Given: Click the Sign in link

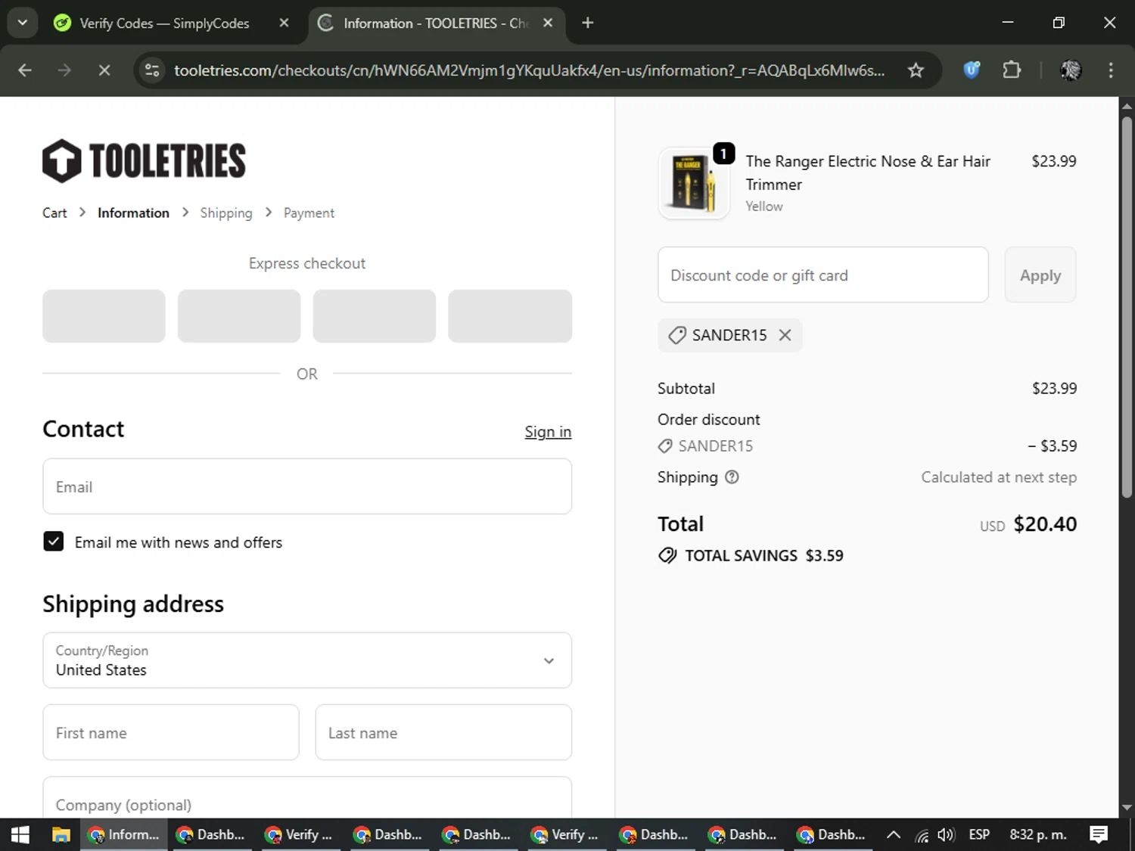Looking at the screenshot, I should pos(548,432).
